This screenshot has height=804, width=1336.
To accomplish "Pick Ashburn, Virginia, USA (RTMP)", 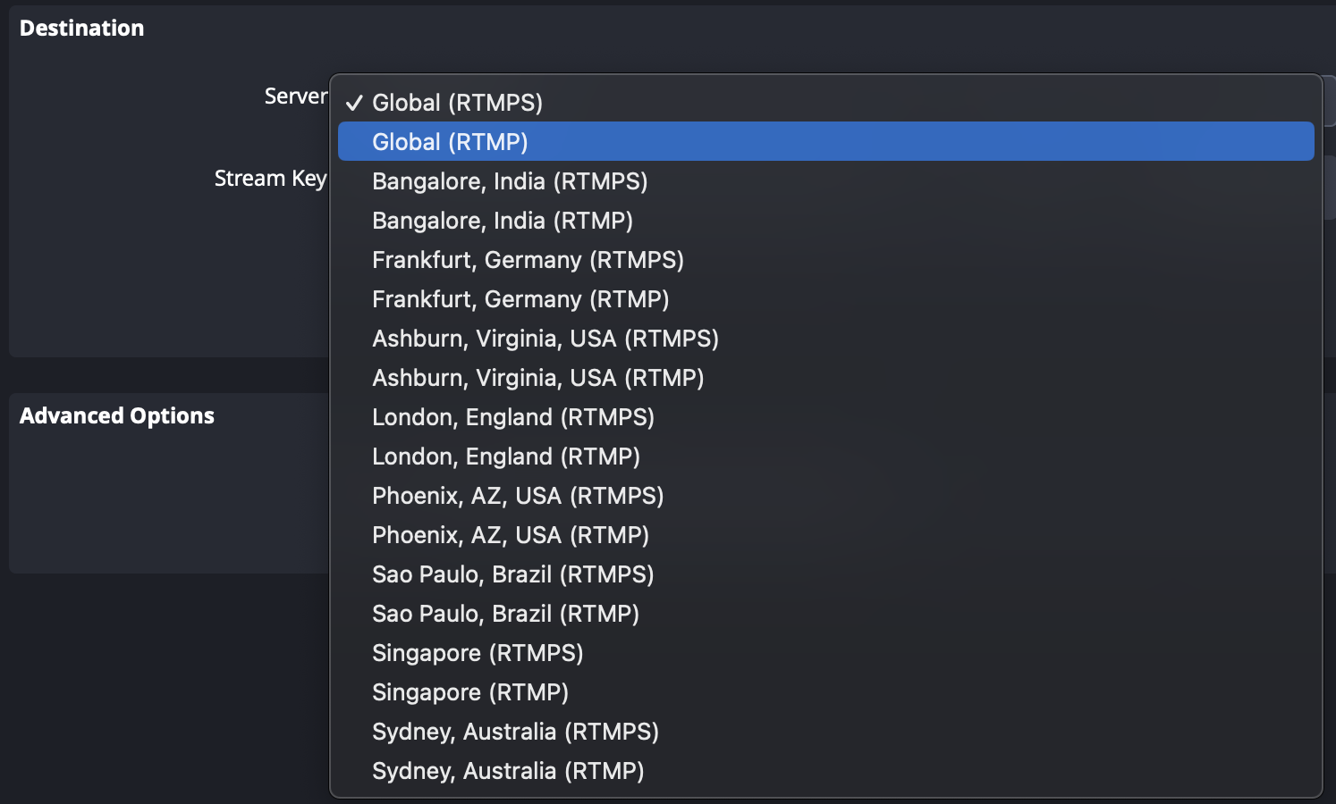I will [x=537, y=378].
